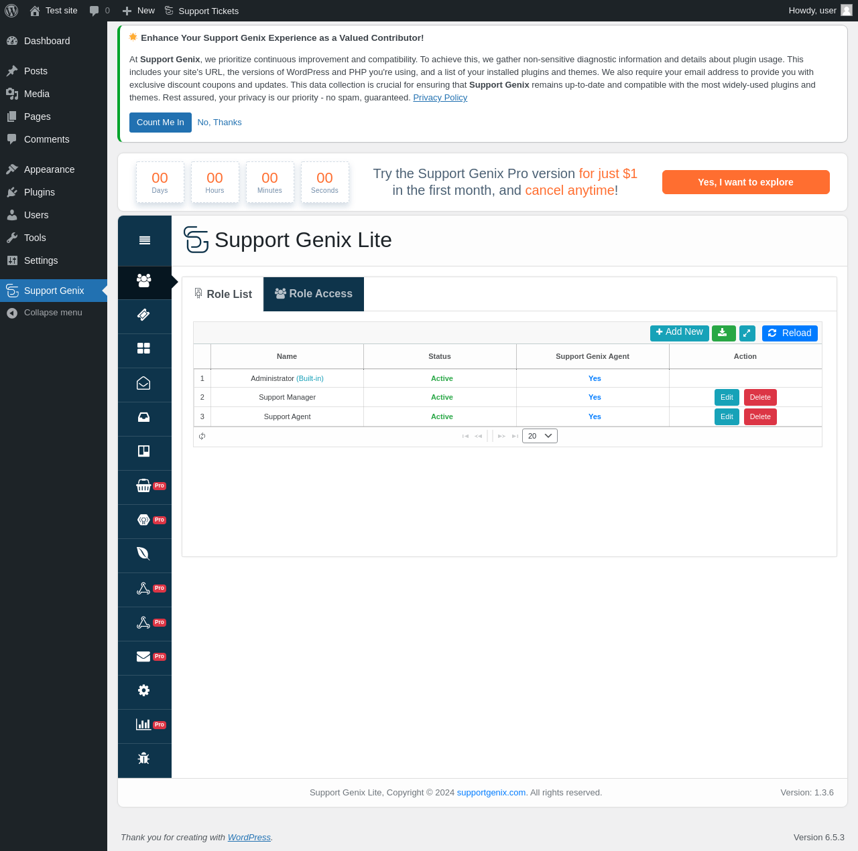Click the Add New role button
The image size is (858, 851).
679,333
